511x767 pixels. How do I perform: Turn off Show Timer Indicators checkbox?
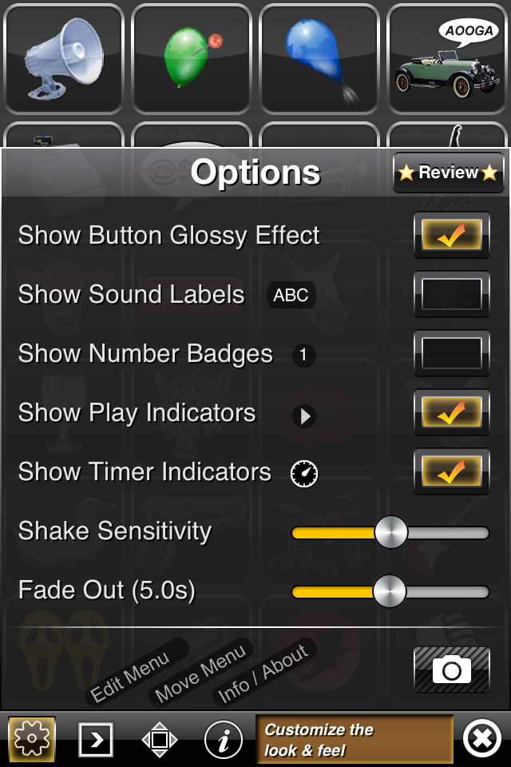point(452,471)
